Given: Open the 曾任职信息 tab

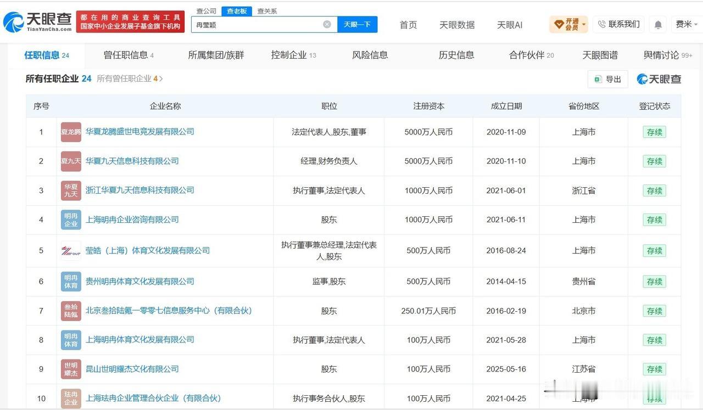Looking at the screenshot, I should pyautogui.click(x=129, y=55).
